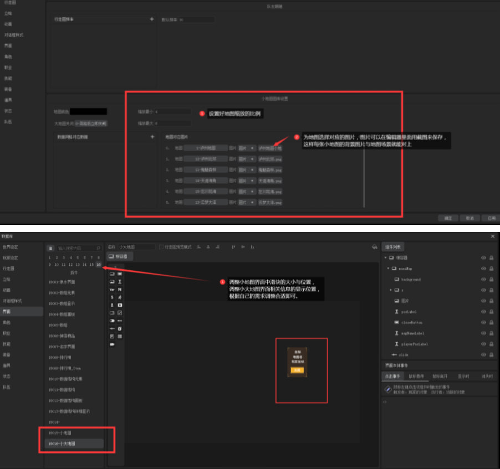Open the 组件列表 tab

[x=393, y=247]
